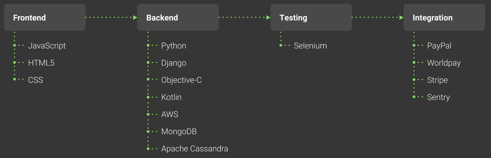This screenshot has width=491, height=158.
Task: Open the Integration category box
Action: coord(444,17)
